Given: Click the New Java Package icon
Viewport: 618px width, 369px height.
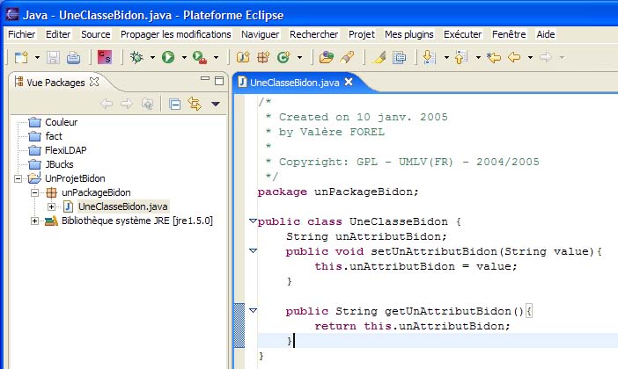Looking at the screenshot, I should click(263, 57).
